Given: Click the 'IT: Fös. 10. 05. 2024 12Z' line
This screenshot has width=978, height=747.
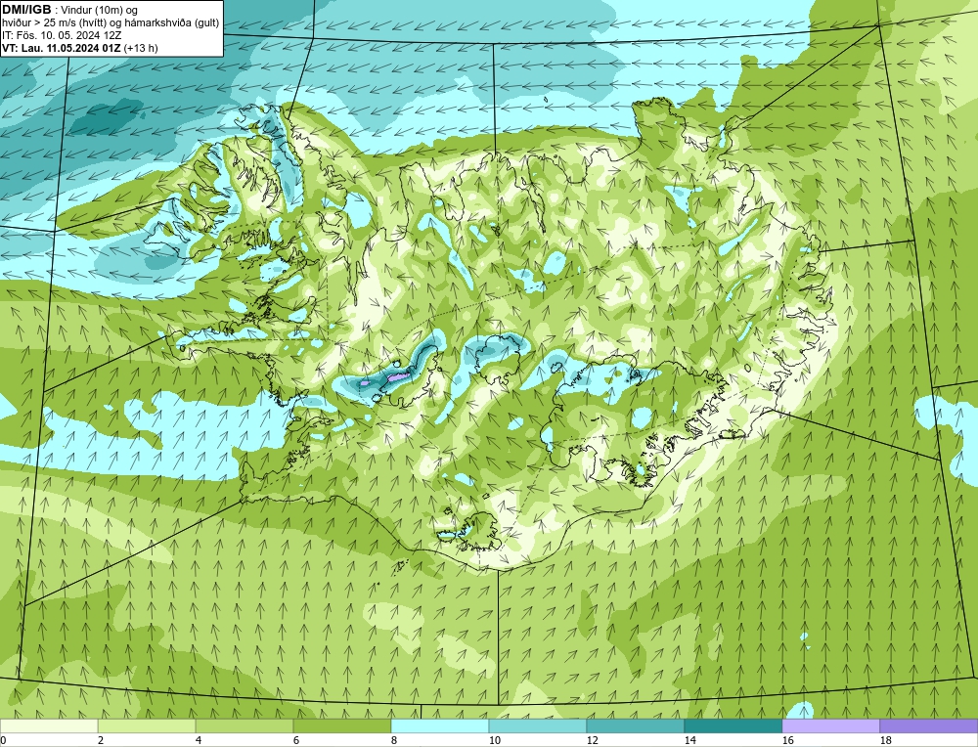Looking at the screenshot, I should (x=61, y=35).
